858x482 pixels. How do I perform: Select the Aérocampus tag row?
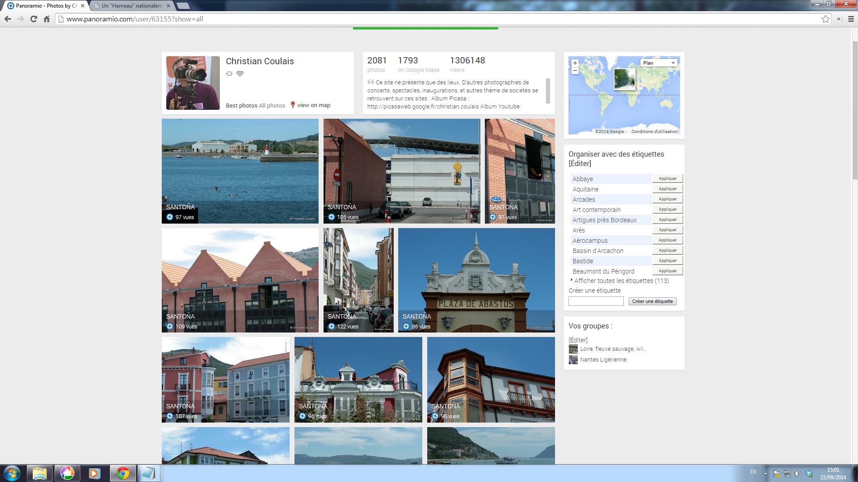coord(611,241)
